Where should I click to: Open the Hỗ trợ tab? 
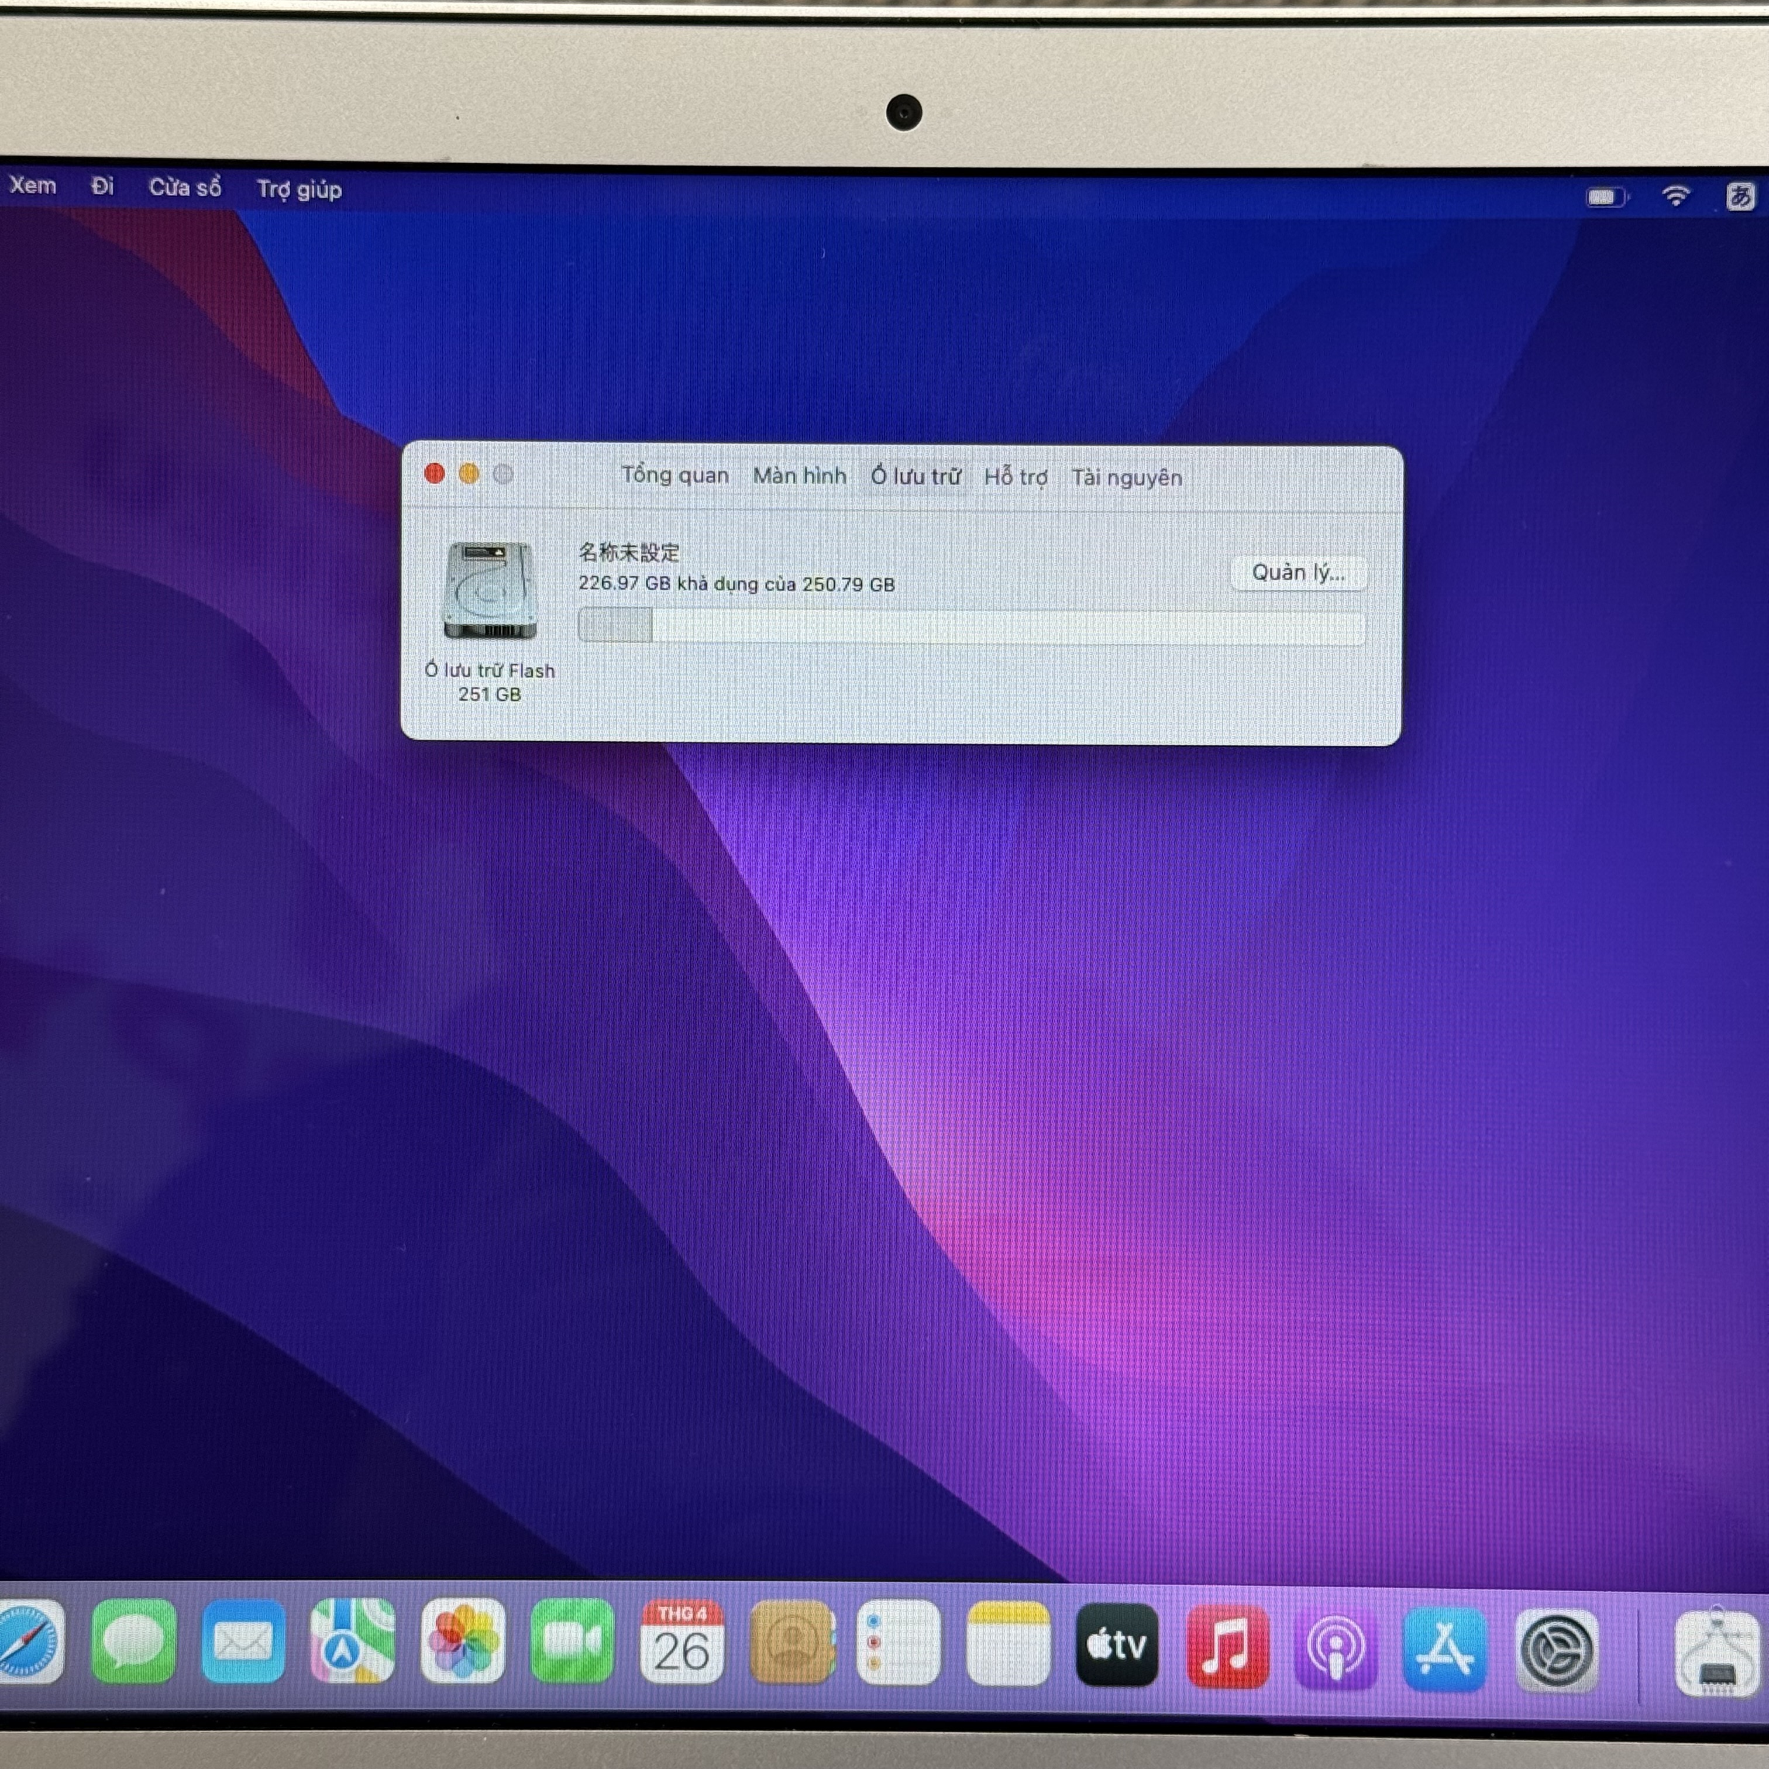(1016, 477)
